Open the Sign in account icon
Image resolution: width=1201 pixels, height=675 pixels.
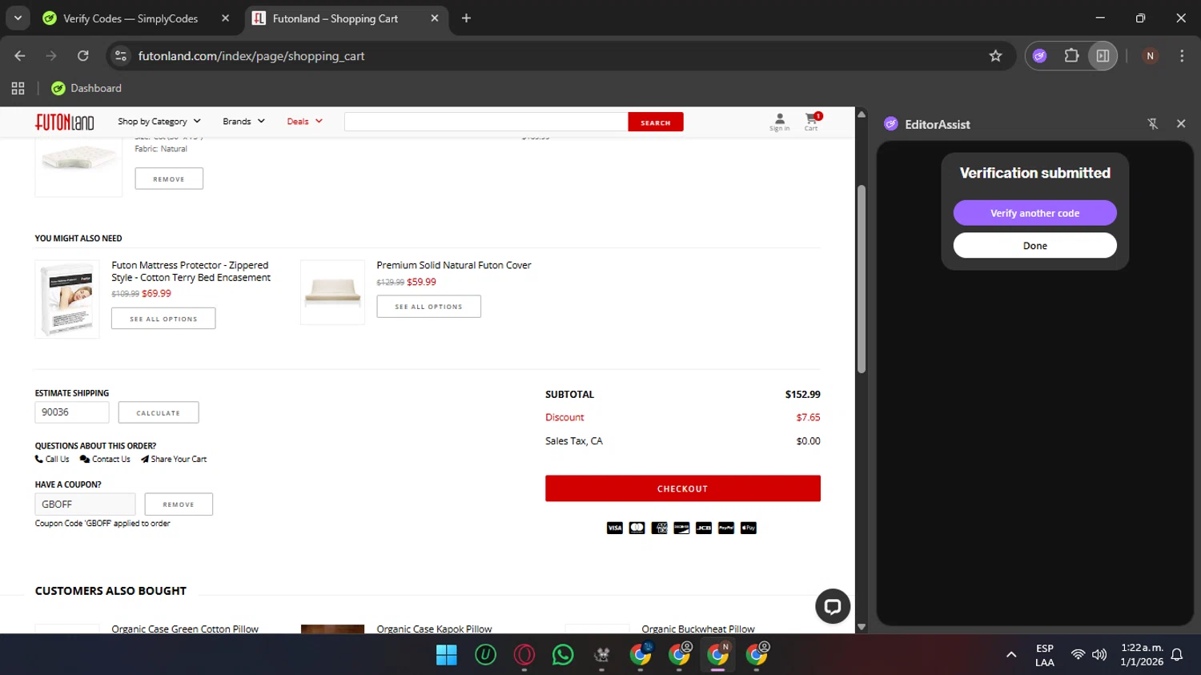click(779, 122)
